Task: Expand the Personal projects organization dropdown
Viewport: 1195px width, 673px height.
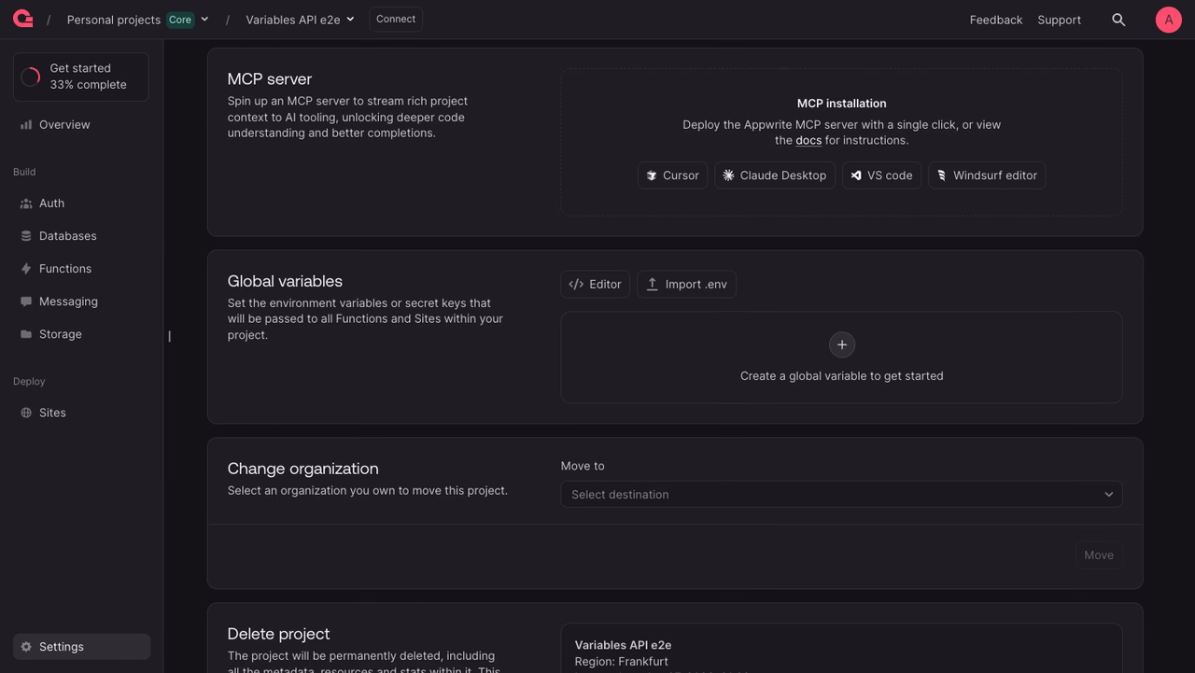Action: tap(204, 20)
